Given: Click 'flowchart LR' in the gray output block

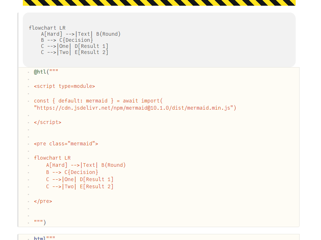Looking at the screenshot, I should (47, 28).
